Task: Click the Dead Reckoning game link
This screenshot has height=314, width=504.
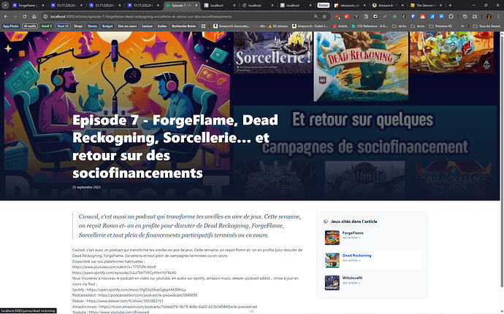Action: coord(356,256)
